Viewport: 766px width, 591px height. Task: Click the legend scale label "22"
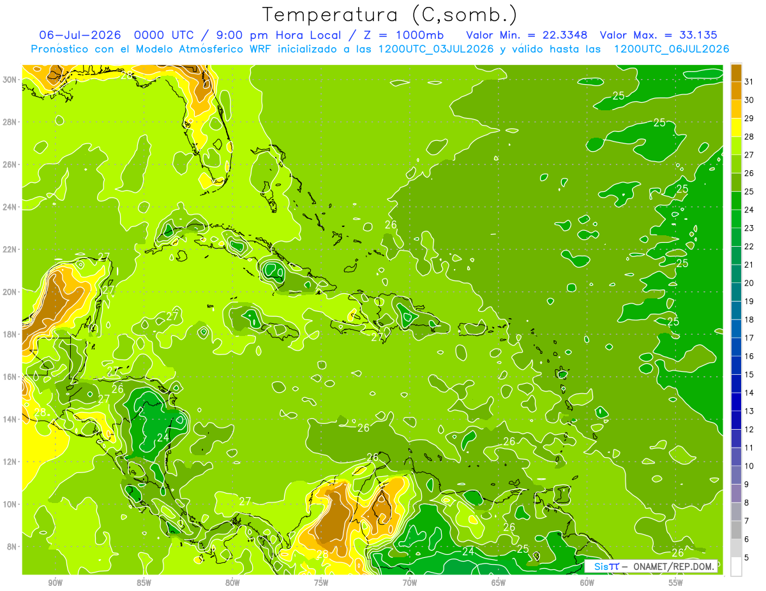click(749, 247)
